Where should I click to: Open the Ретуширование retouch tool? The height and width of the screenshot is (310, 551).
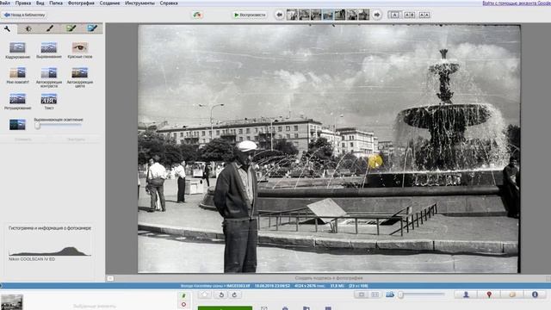click(x=17, y=102)
